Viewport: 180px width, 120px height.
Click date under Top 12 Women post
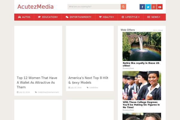point(24,92)
